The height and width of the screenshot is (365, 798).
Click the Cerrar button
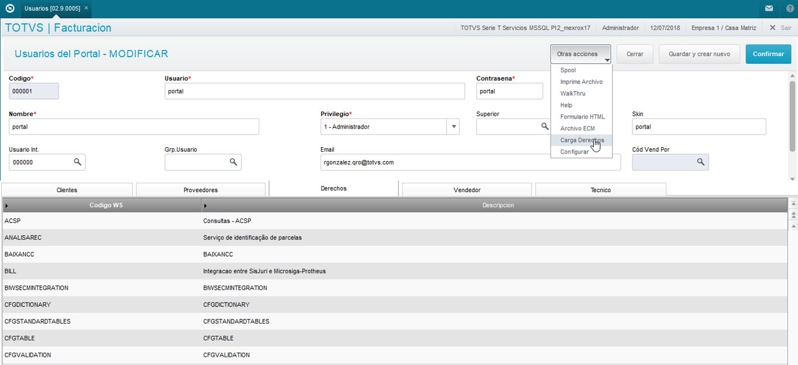[x=635, y=54]
